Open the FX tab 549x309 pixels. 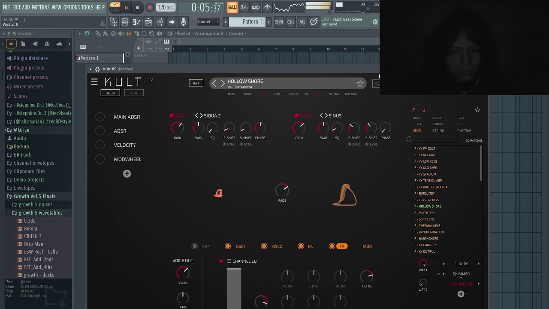(x=342, y=246)
